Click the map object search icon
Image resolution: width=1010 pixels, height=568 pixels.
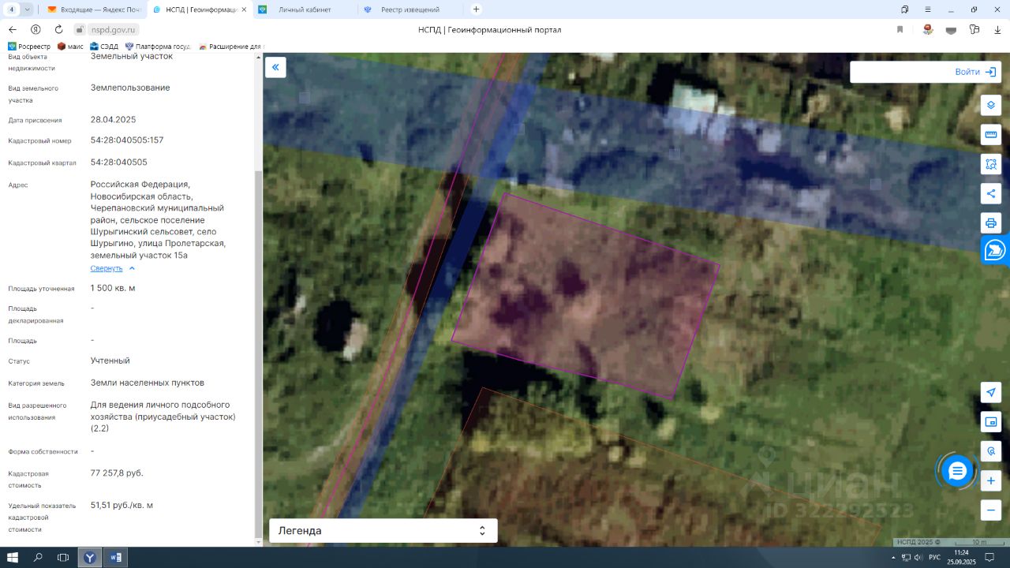point(991,451)
